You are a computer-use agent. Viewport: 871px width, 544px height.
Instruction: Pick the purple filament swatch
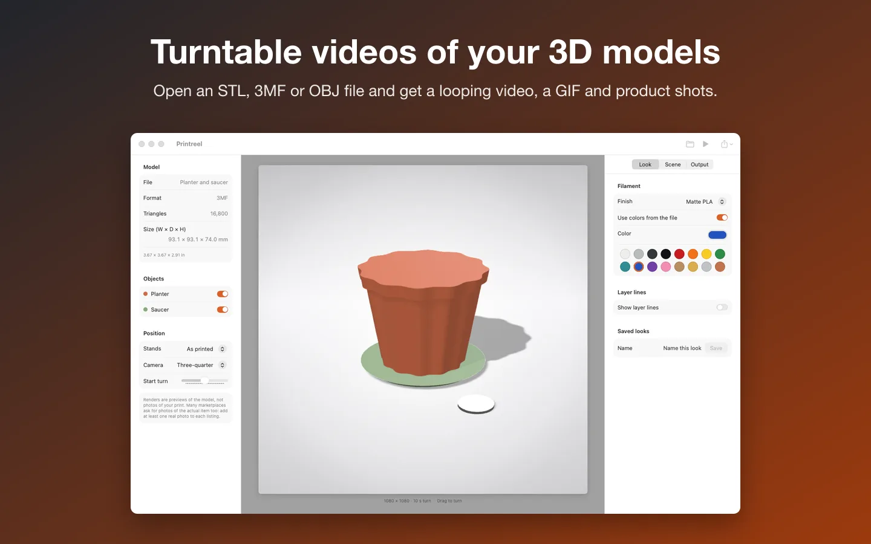652,267
